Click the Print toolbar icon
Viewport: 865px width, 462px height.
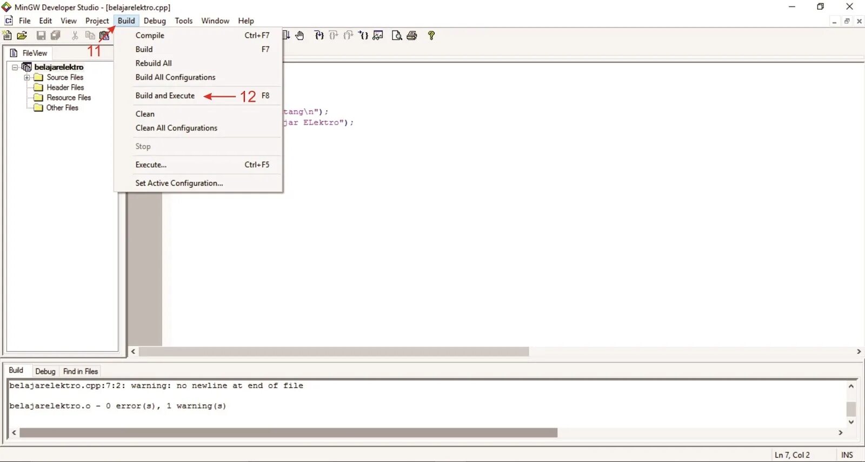coord(412,35)
